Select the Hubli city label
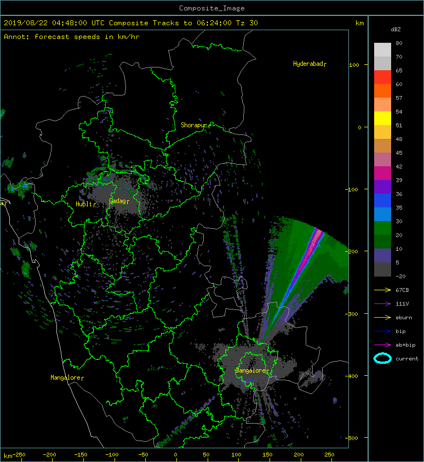 [85, 204]
